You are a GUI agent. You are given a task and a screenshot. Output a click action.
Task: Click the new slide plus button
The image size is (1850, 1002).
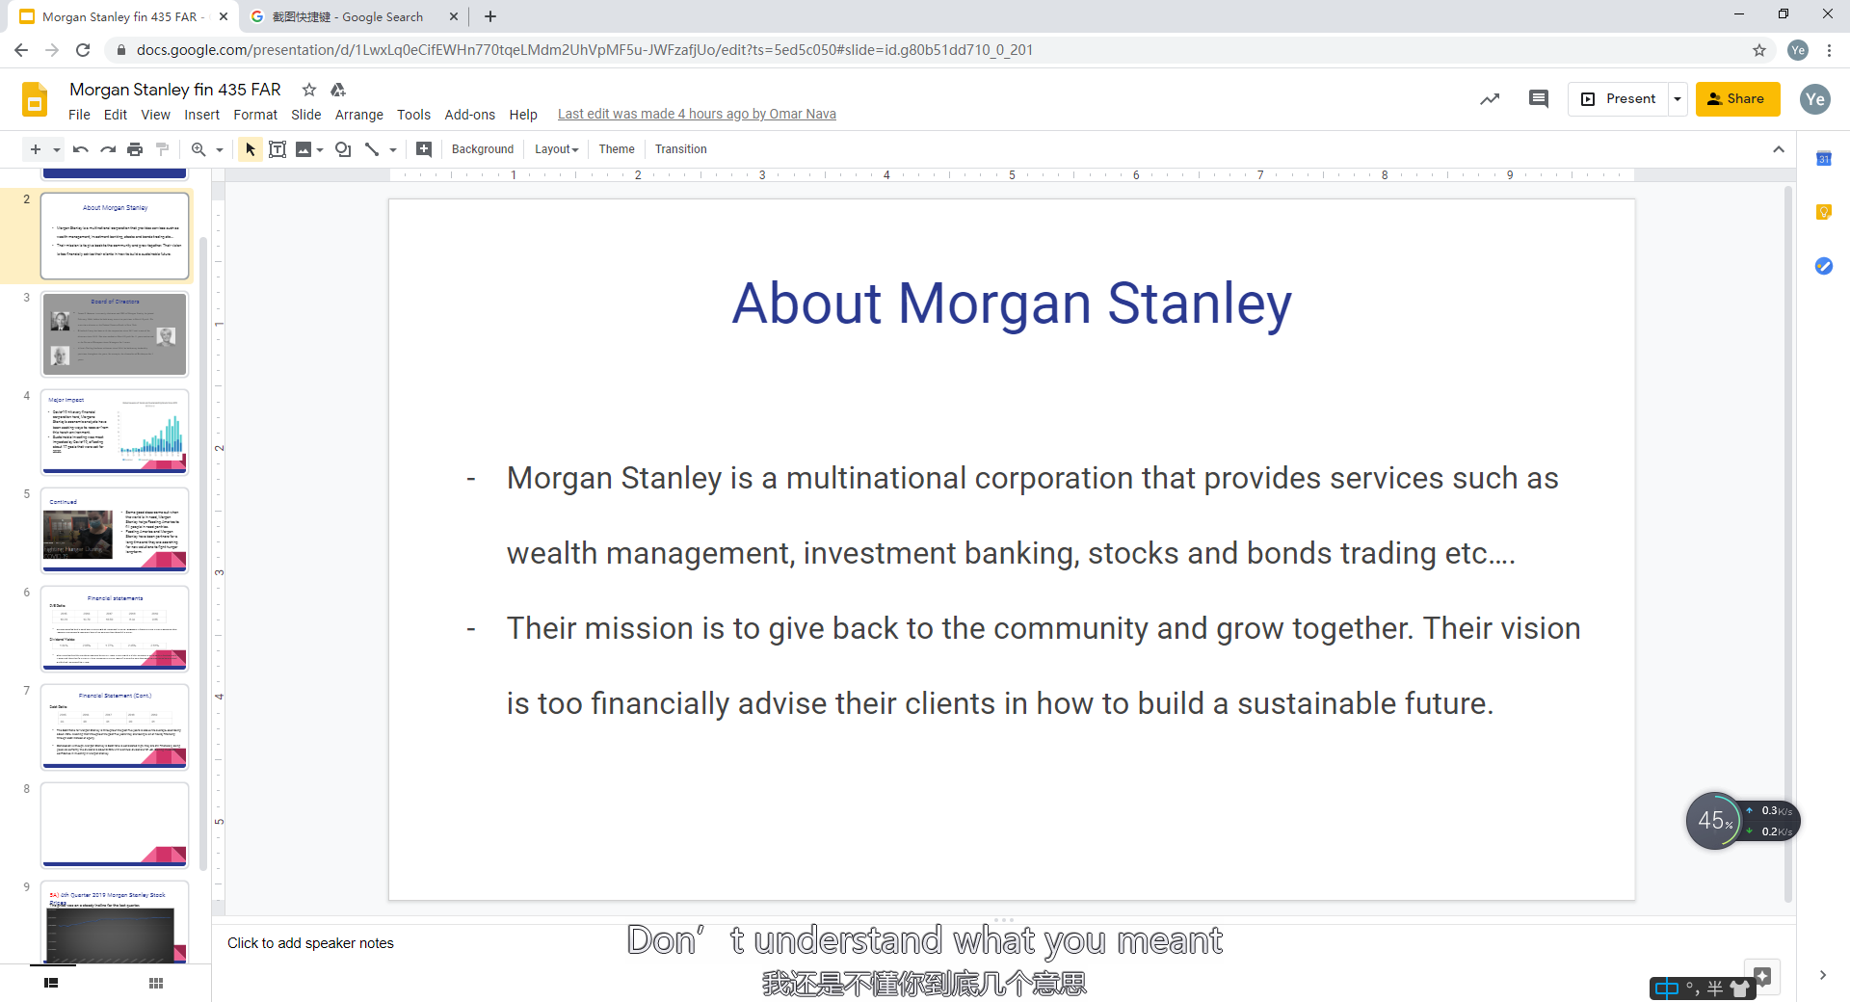coord(36,149)
